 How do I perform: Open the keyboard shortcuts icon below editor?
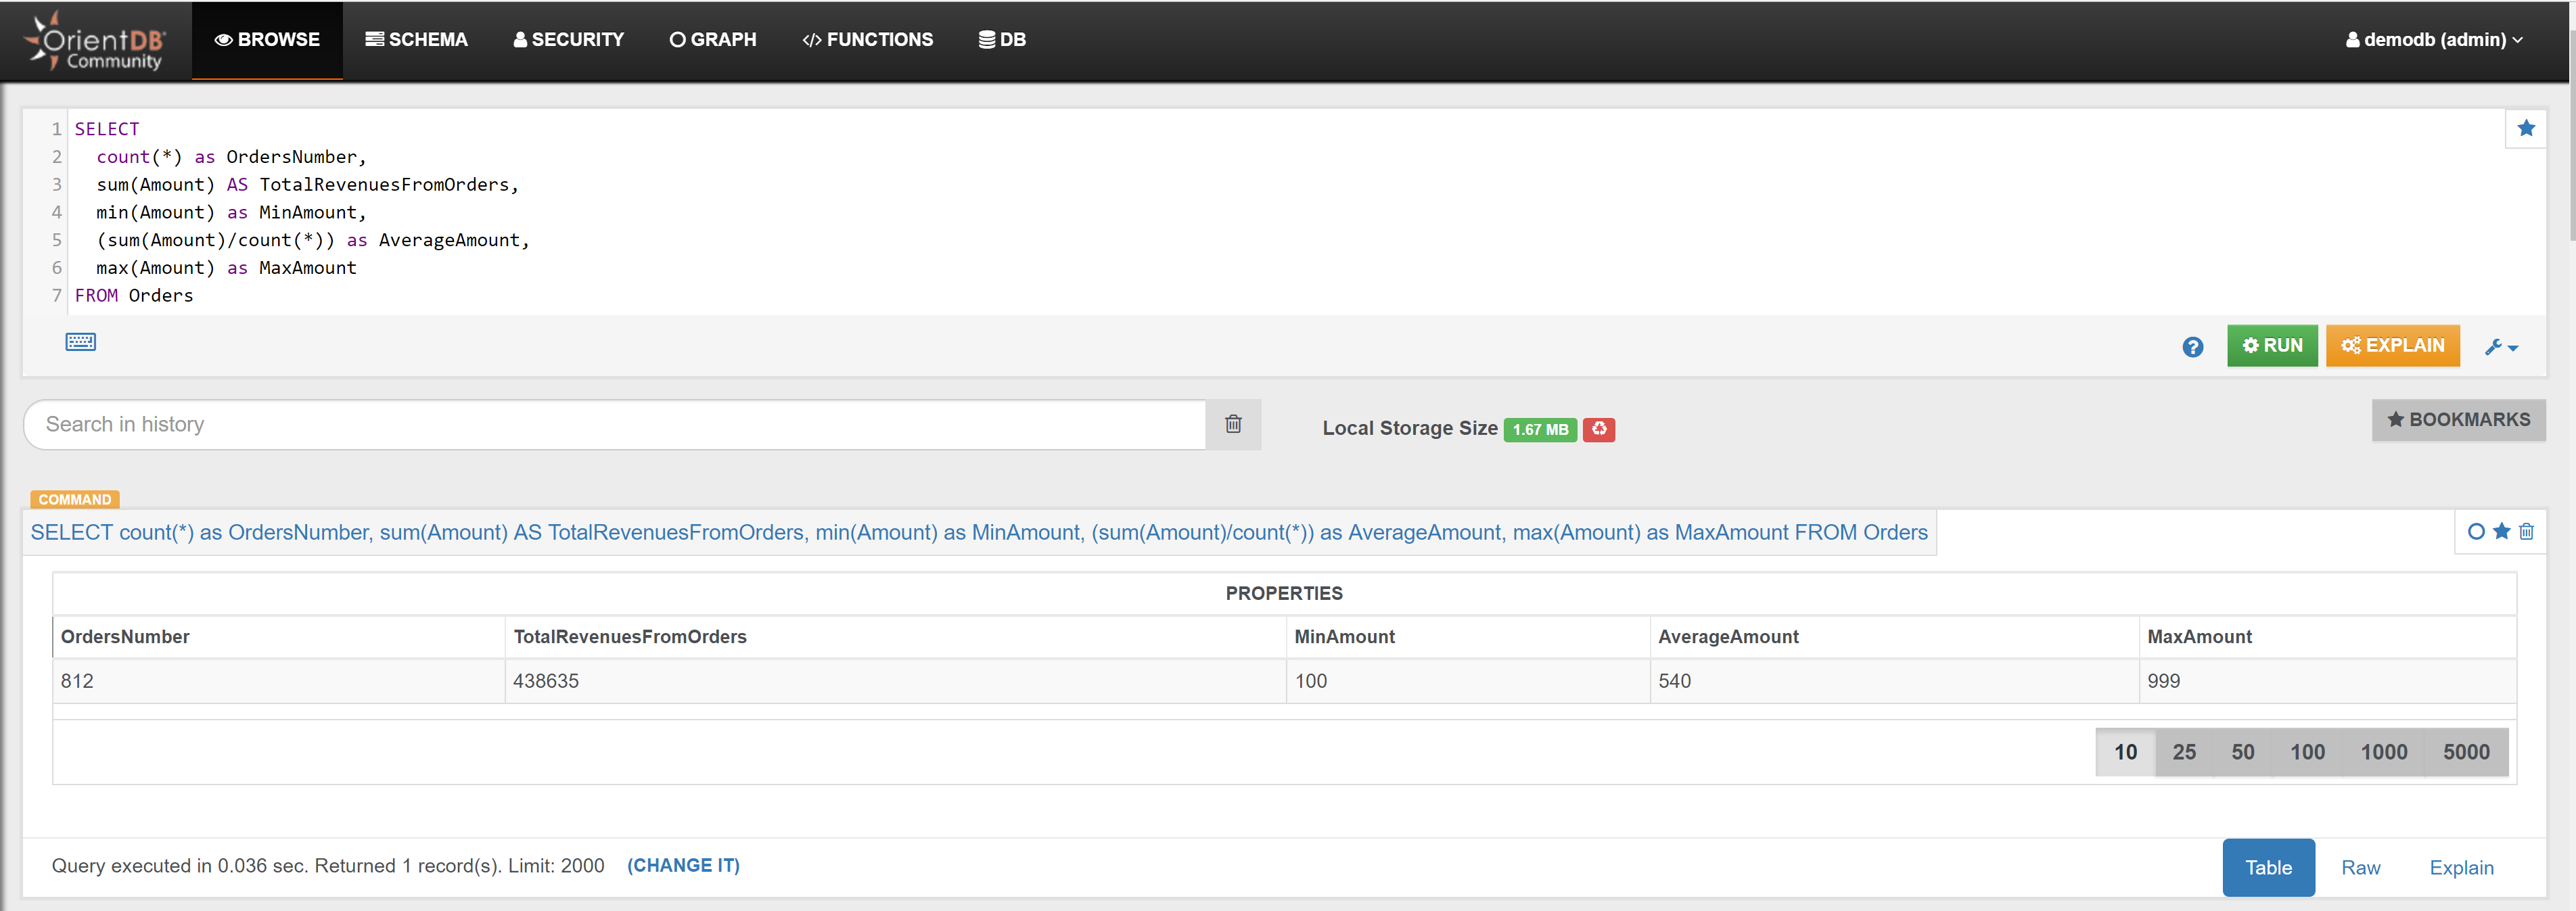[x=81, y=342]
